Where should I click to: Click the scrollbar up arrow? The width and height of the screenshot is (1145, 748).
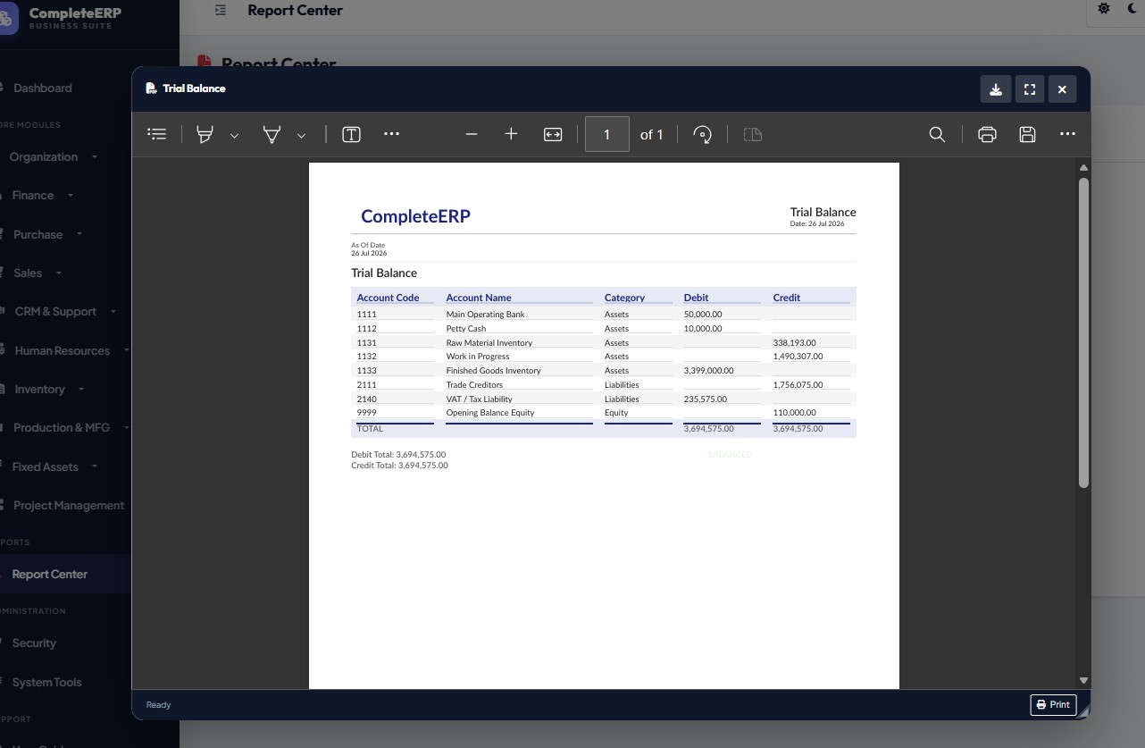tap(1084, 168)
